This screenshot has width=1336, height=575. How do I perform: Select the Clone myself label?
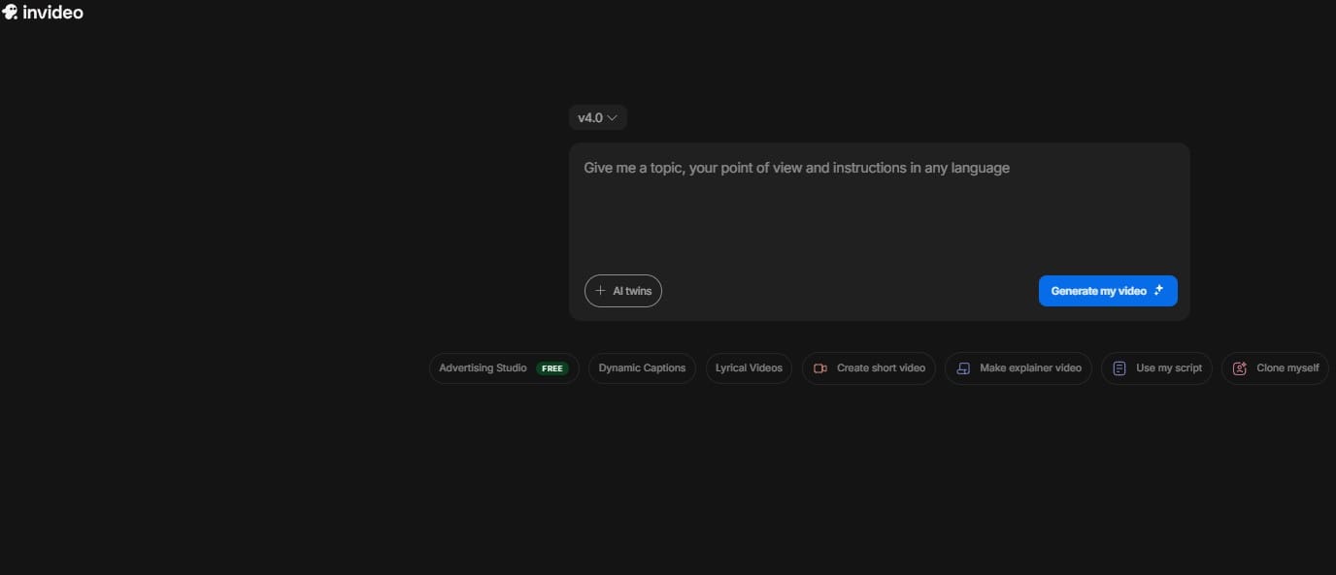[x=1287, y=368]
